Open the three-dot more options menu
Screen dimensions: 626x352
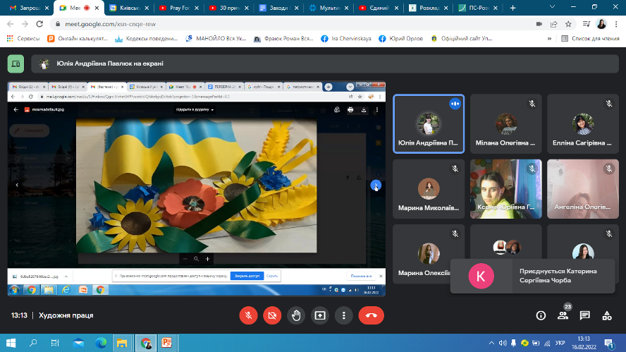coord(344,315)
